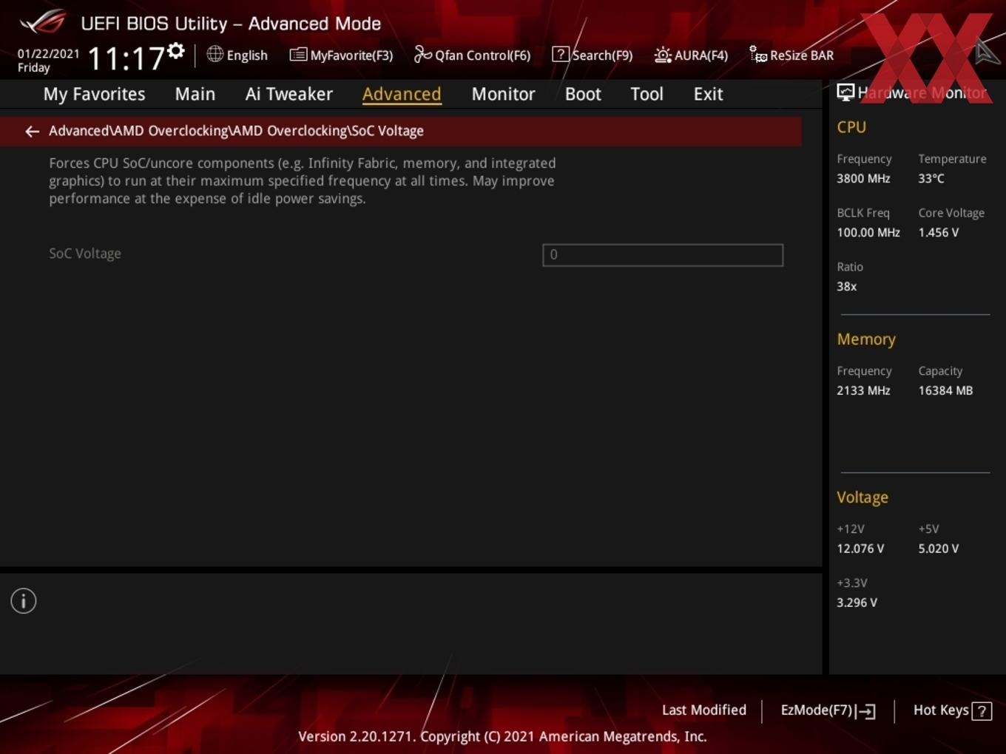This screenshot has width=1006, height=754.
Task: Click Ratio value 38x
Action: click(847, 287)
